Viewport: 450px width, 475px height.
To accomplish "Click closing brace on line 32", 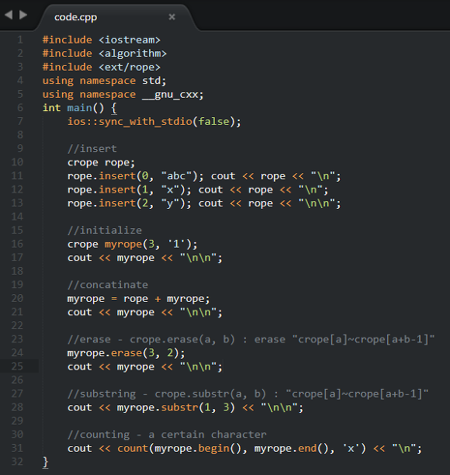I will click(46, 463).
